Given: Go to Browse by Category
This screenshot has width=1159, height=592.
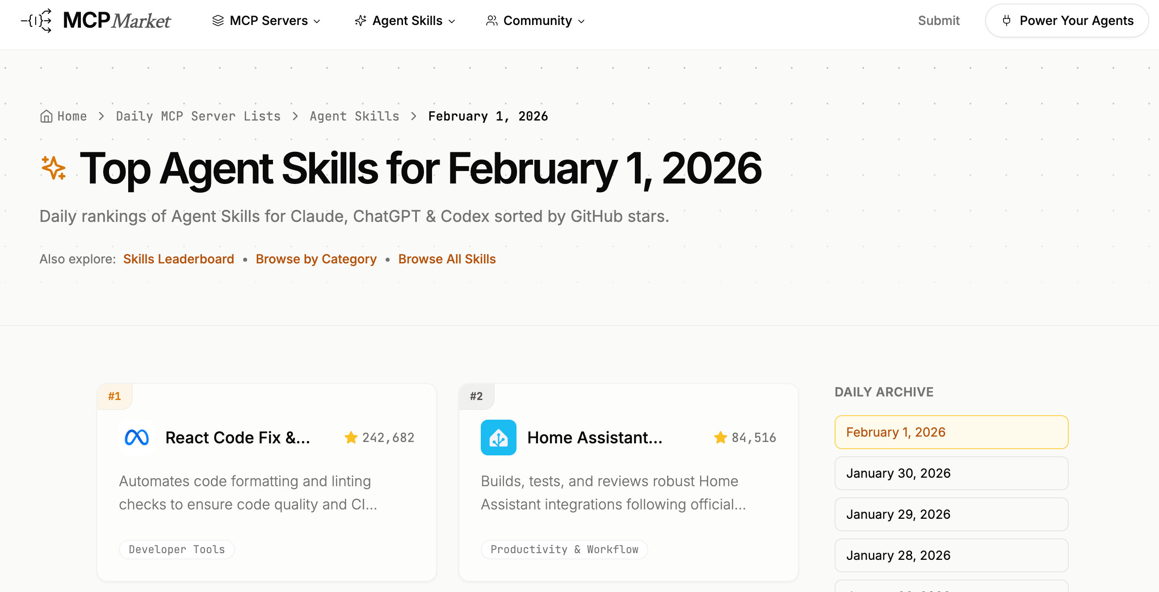Looking at the screenshot, I should click(x=316, y=259).
